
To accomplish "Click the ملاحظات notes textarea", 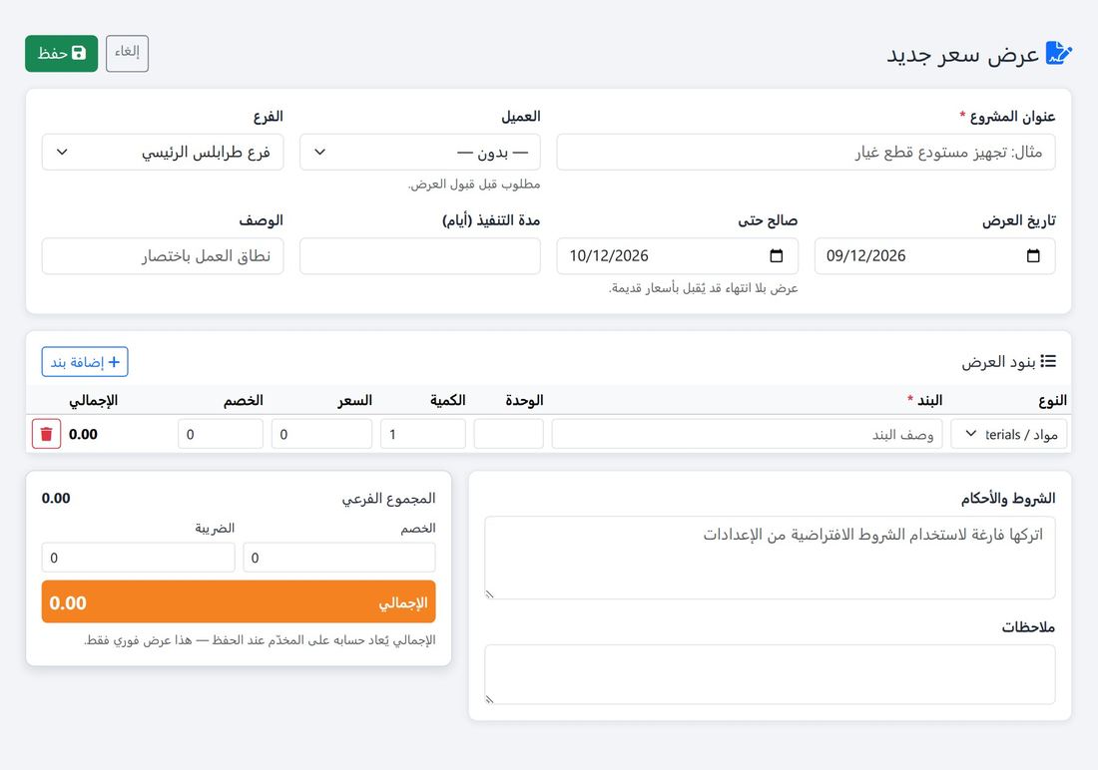I will coord(770,675).
